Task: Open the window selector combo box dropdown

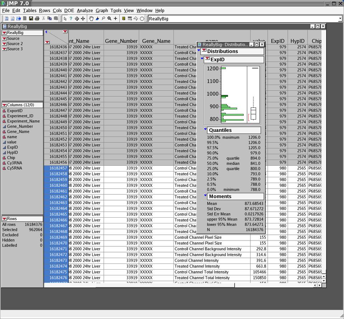Action: pos(340,19)
